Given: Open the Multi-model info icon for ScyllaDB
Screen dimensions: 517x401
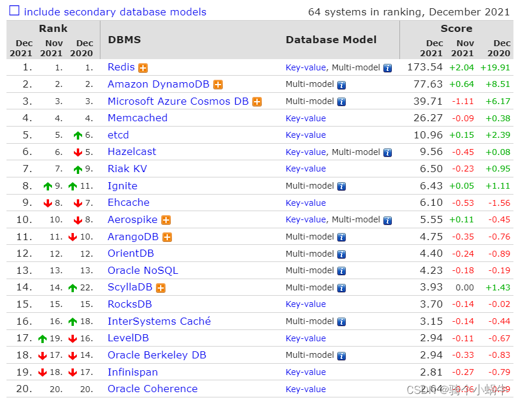Looking at the screenshot, I should [x=342, y=288].
